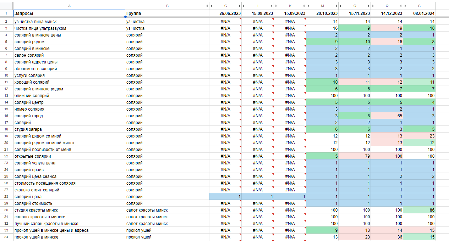This screenshot has height=241, width=449.
Task: Click the select-all corner box of the sheet
Action: [x=6, y=6]
